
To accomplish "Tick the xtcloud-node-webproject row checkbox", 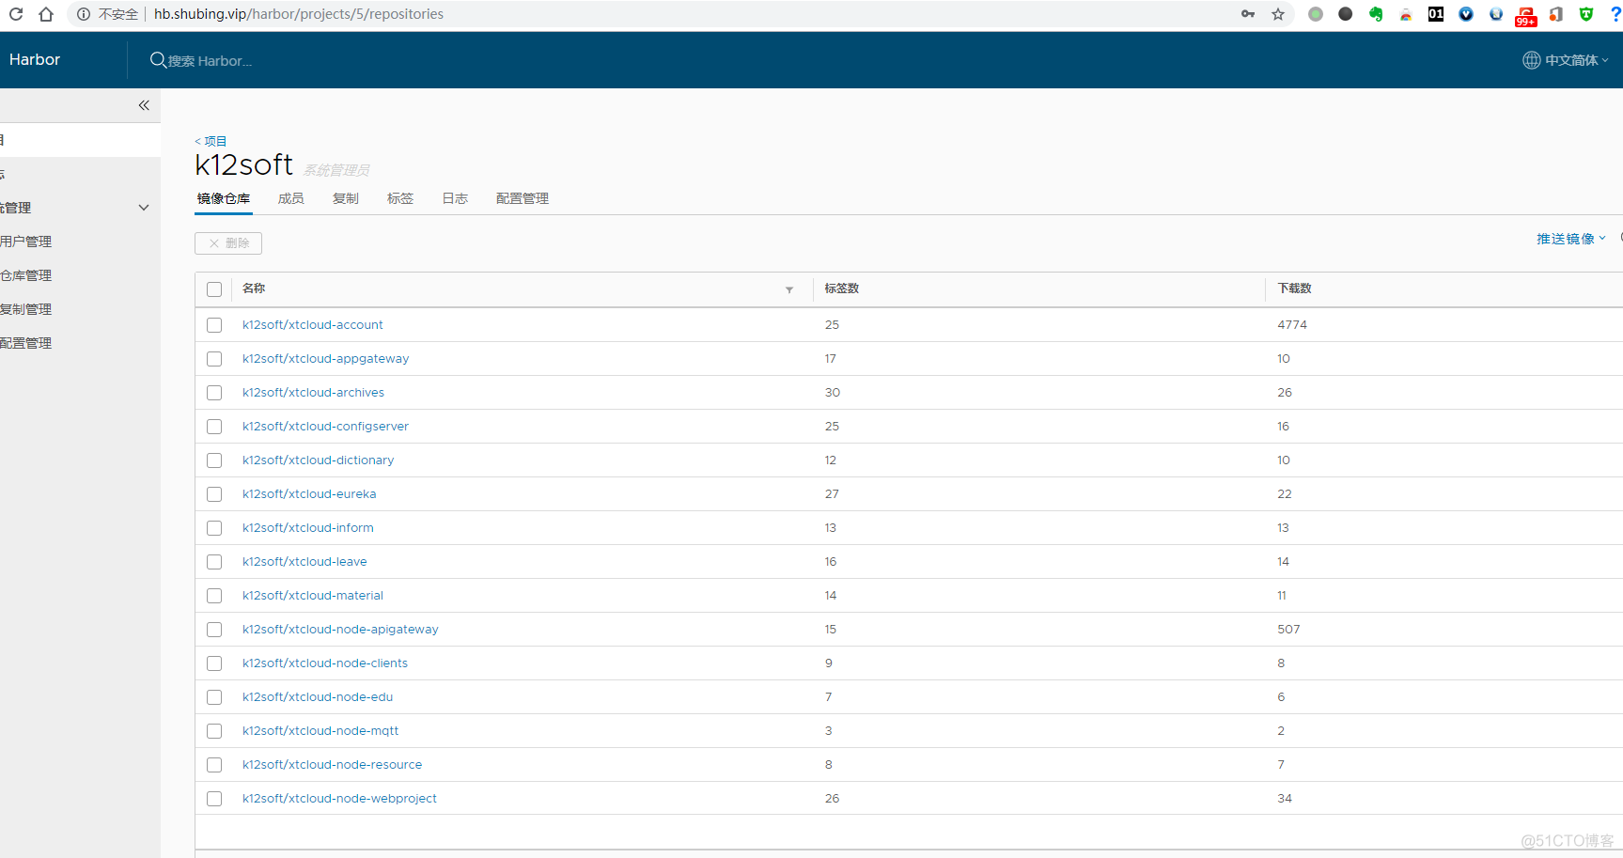I will (214, 799).
